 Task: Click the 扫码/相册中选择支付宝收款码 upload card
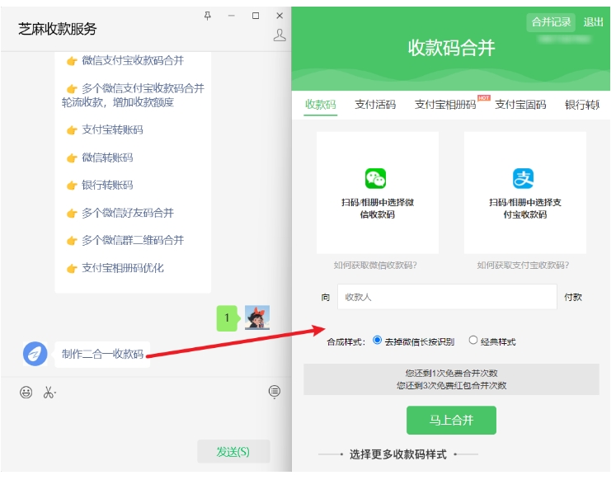pyautogui.click(x=524, y=193)
